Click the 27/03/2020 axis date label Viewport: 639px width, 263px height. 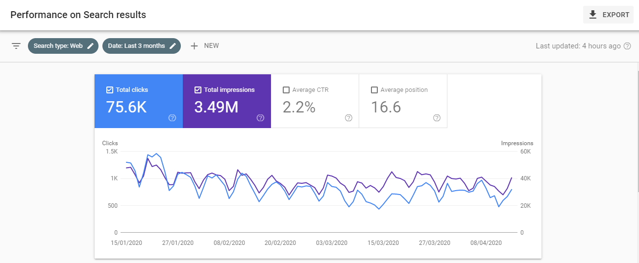tap(435, 243)
